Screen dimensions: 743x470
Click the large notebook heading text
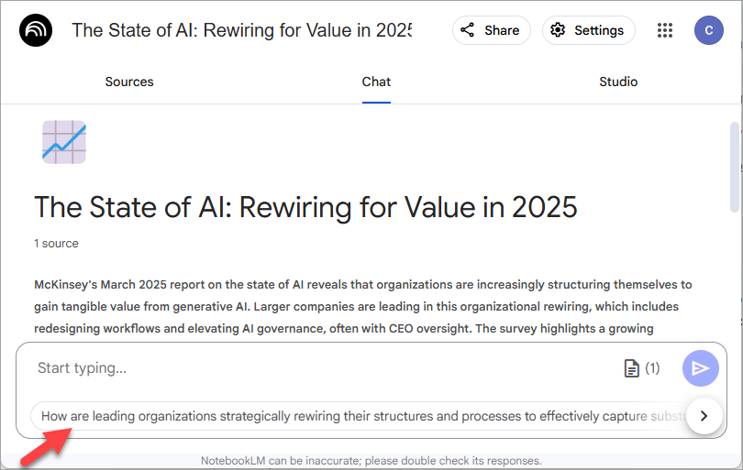[305, 207]
